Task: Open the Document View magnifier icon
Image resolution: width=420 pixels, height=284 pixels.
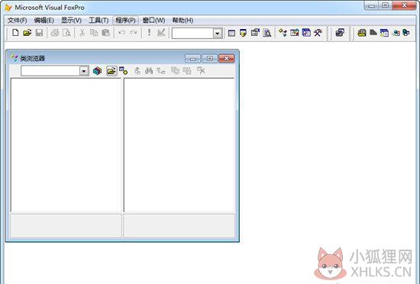Action: click(267, 33)
